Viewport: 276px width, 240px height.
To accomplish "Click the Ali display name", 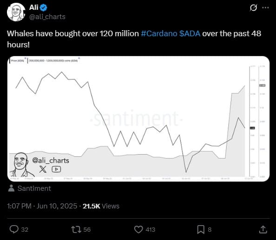I will coord(34,7).
